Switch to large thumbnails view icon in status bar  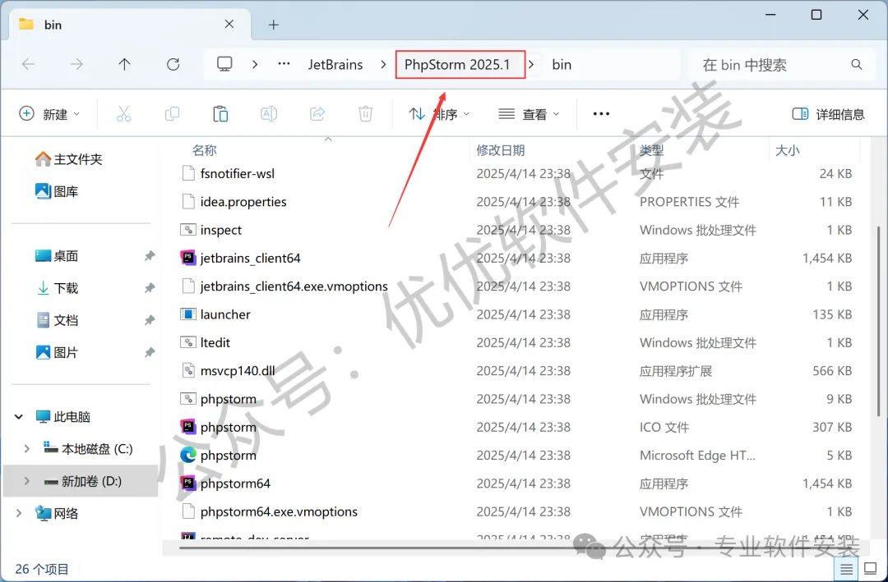pos(870,569)
